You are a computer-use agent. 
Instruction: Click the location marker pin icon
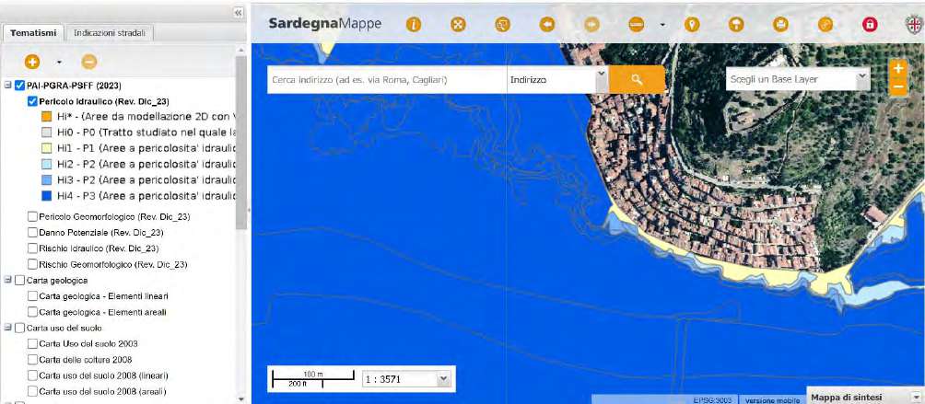[691, 25]
